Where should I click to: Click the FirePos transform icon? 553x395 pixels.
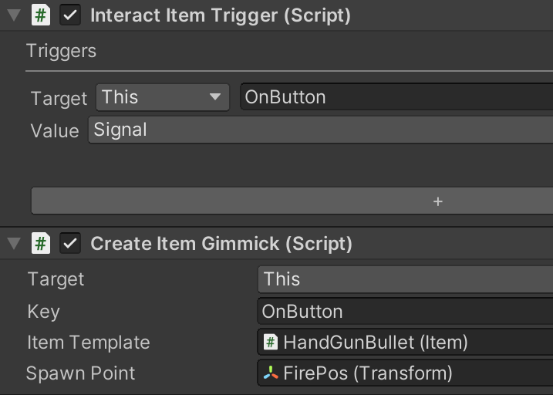click(x=271, y=373)
